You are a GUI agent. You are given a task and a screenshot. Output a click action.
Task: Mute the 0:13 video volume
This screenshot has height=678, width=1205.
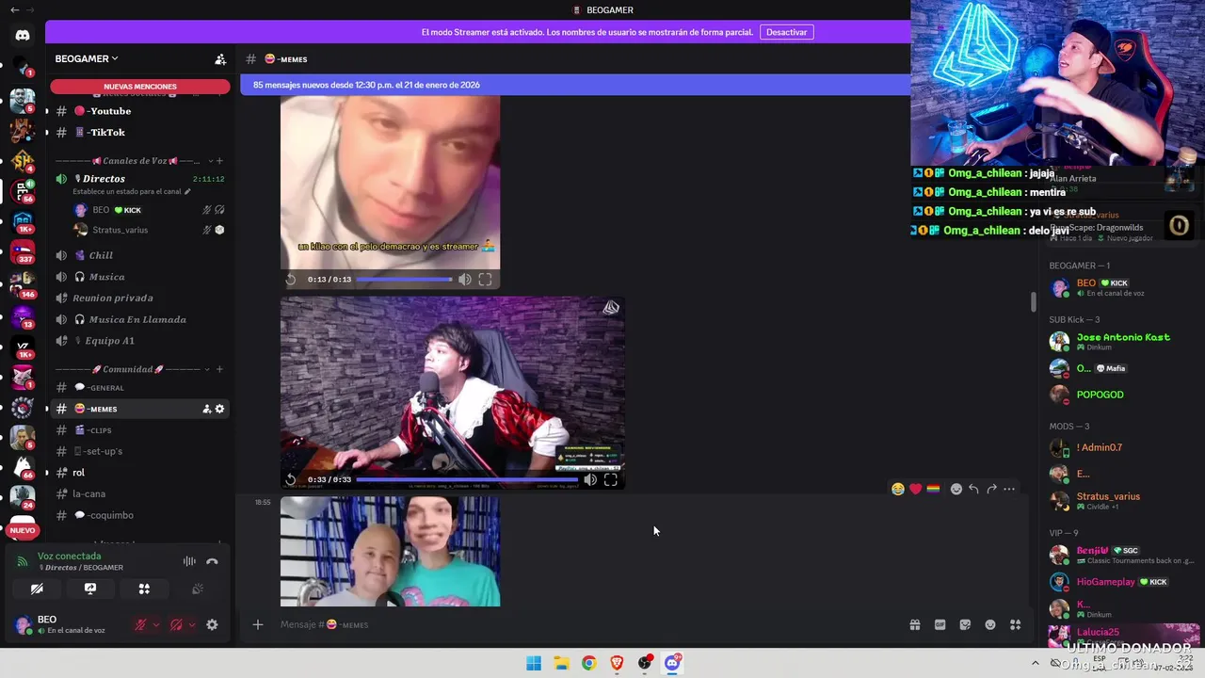pyautogui.click(x=464, y=280)
